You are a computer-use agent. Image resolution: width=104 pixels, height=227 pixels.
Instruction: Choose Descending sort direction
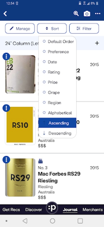click(57, 133)
